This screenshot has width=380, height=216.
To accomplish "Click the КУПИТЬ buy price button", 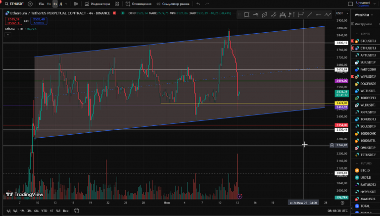I will 39,21.
